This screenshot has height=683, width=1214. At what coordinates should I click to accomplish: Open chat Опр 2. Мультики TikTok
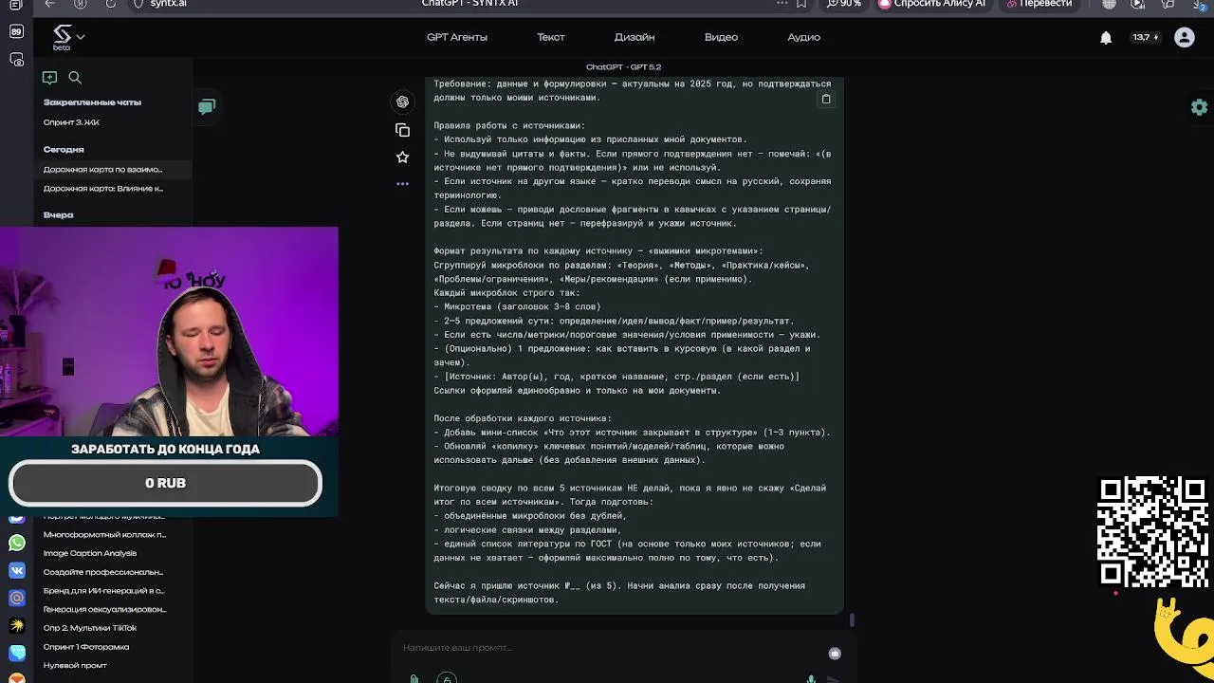pyautogui.click(x=90, y=628)
